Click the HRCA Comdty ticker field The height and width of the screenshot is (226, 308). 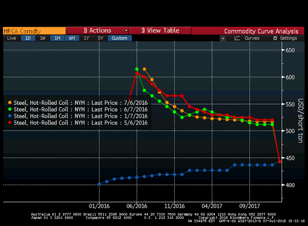click(x=33, y=30)
